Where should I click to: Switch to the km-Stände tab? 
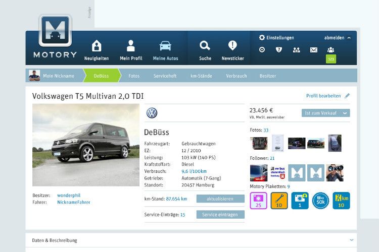[x=201, y=76]
